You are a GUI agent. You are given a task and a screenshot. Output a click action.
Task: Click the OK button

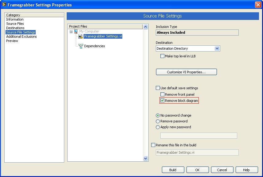[198, 170]
